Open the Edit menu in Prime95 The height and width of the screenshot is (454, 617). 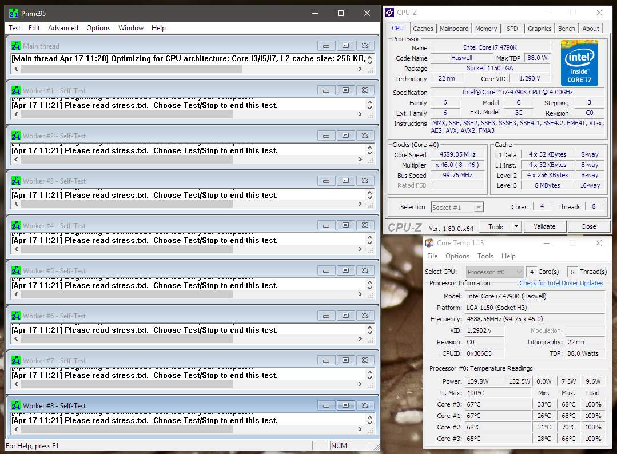point(34,28)
